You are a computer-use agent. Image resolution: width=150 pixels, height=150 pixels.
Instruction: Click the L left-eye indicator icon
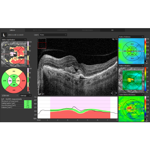pos(4,35)
